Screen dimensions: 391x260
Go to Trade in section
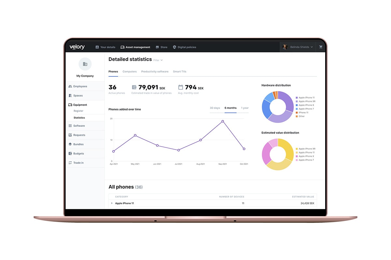85,162
